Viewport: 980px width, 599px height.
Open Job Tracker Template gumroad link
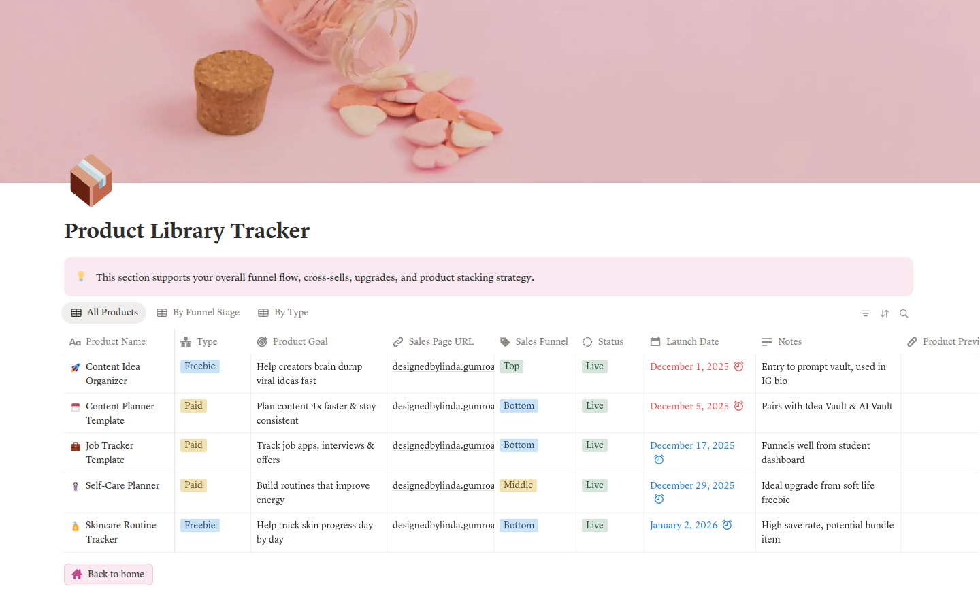(x=443, y=445)
